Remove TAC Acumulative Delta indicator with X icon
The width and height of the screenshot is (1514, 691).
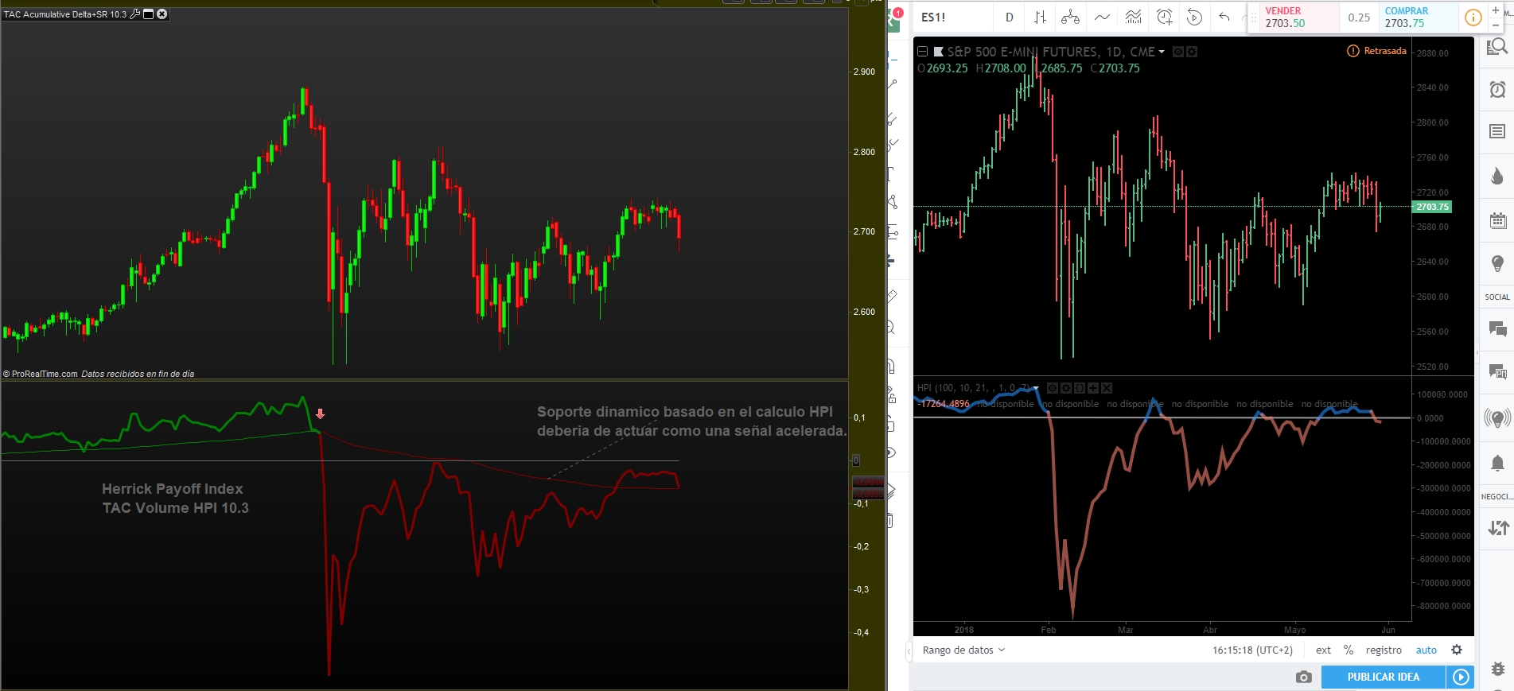pos(162,14)
